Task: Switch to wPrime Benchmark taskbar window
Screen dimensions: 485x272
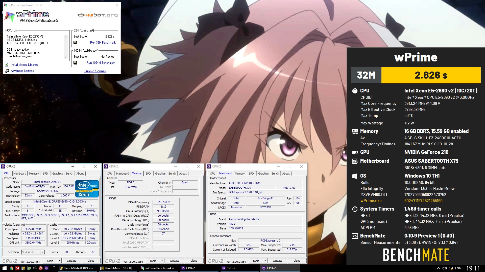Action: (158, 268)
